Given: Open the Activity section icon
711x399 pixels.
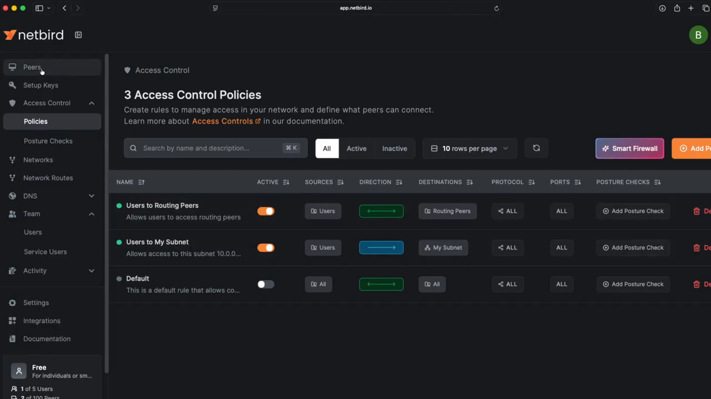Looking at the screenshot, I should point(12,270).
